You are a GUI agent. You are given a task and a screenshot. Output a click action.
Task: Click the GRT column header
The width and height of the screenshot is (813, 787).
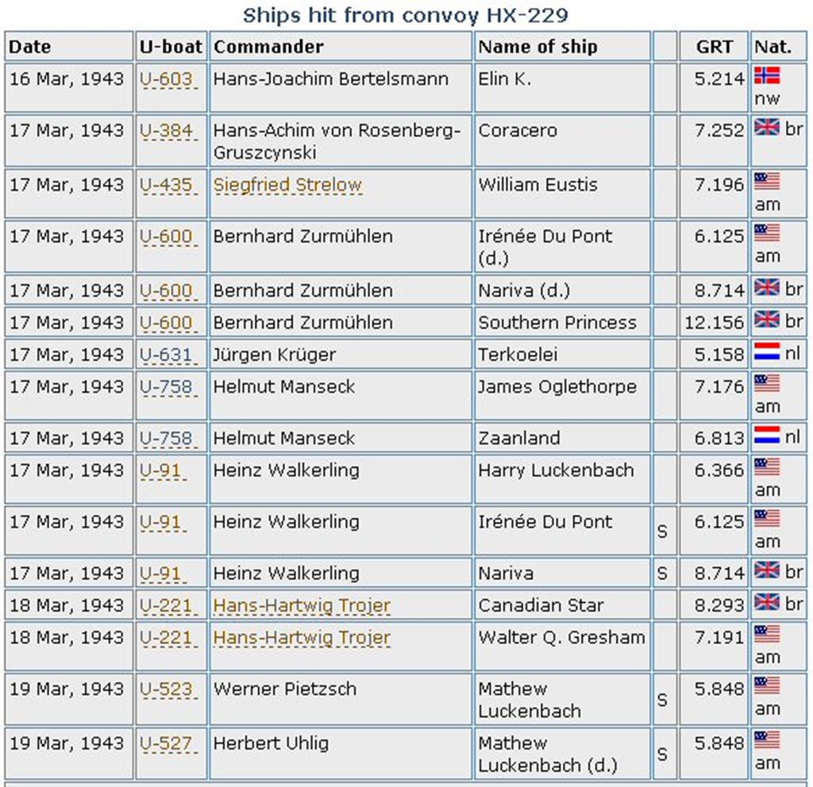click(x=714, y=47)
